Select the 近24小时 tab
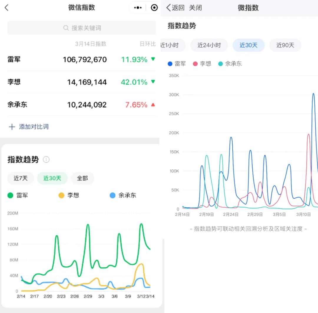This screenshot has height=313, width=318. 209,45
